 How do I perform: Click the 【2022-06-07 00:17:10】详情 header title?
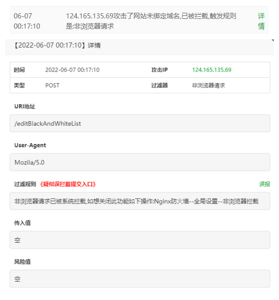pos(57,45)
